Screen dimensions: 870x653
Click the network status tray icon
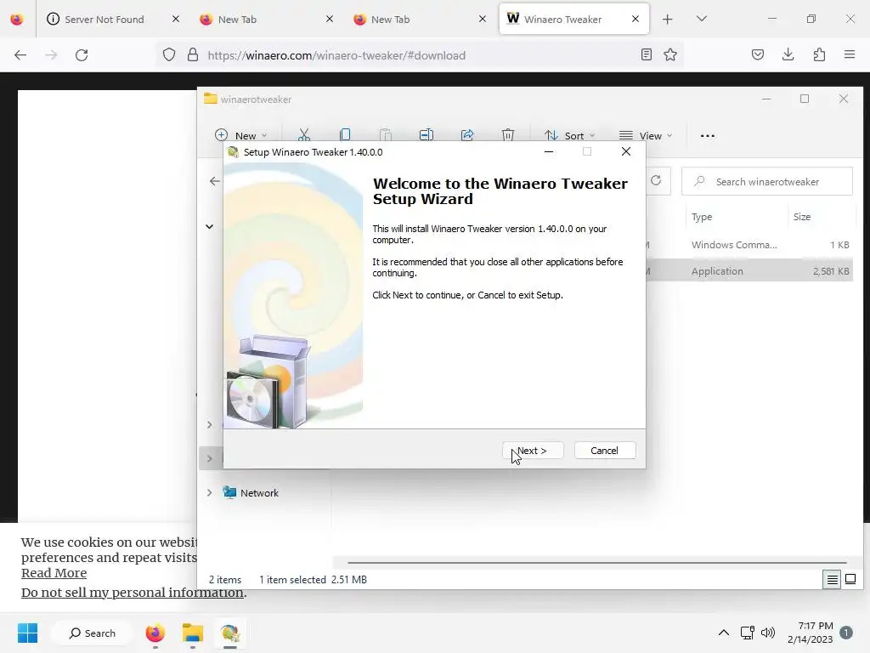(747, 633)
